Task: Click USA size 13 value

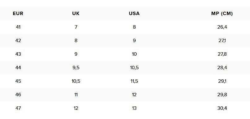Action: click(x=134, y=108)
